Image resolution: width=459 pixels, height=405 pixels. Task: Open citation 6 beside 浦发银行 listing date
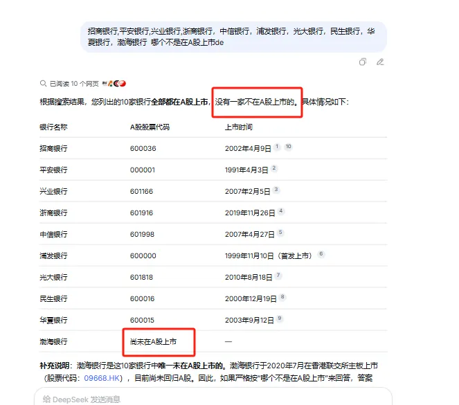[x=321, y=253]
